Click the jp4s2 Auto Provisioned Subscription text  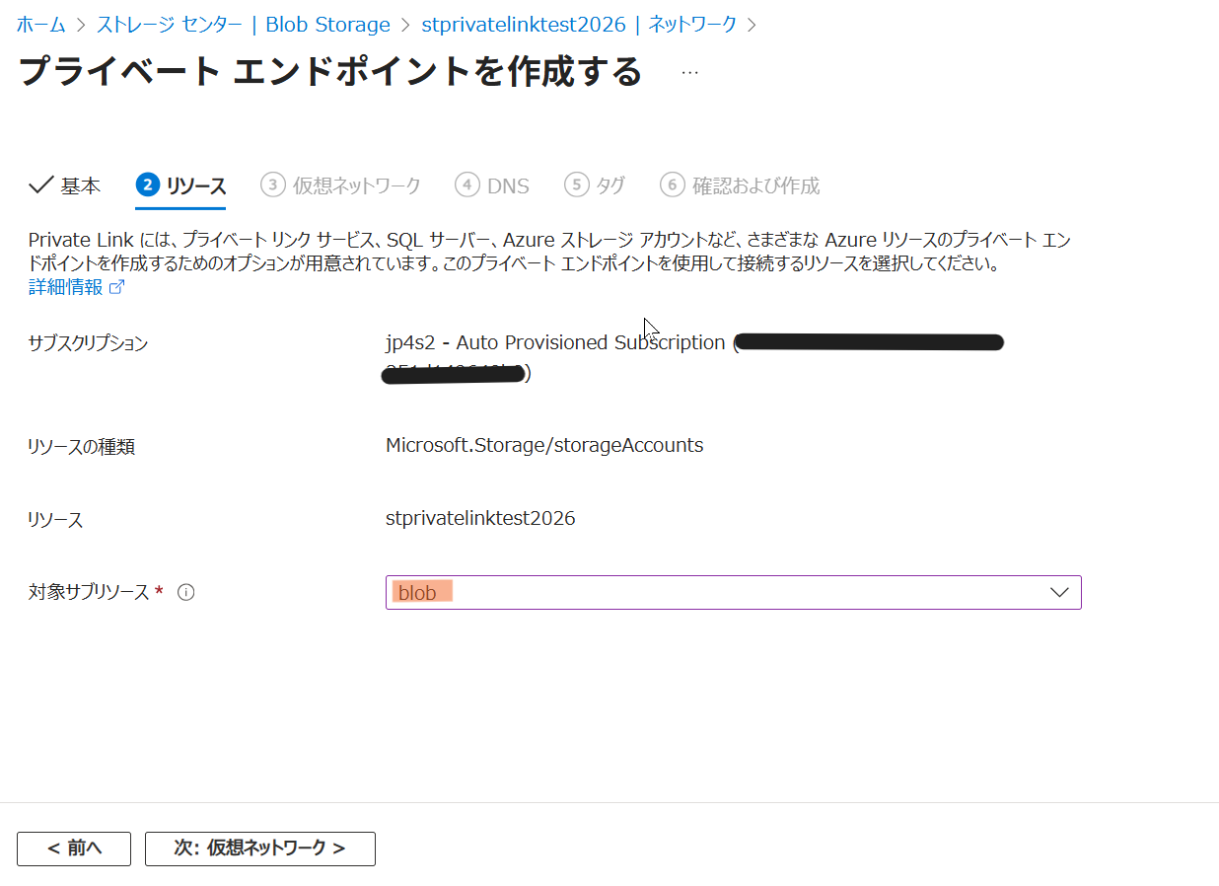[555, 342]
